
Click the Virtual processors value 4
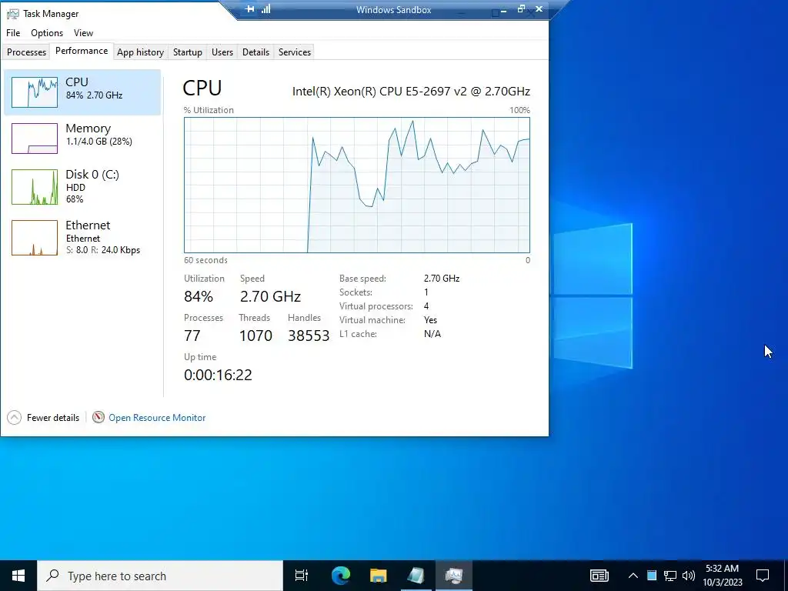pos(426,306)
